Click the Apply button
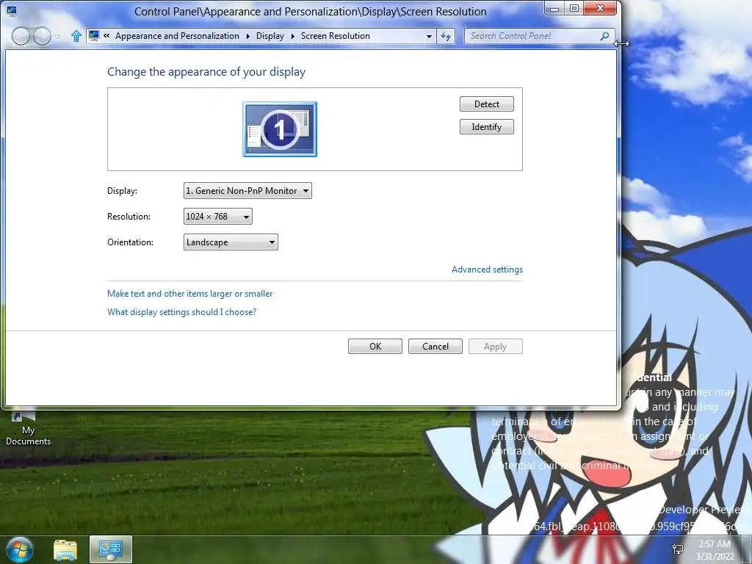The image size is (752, 564). point(496,347)
